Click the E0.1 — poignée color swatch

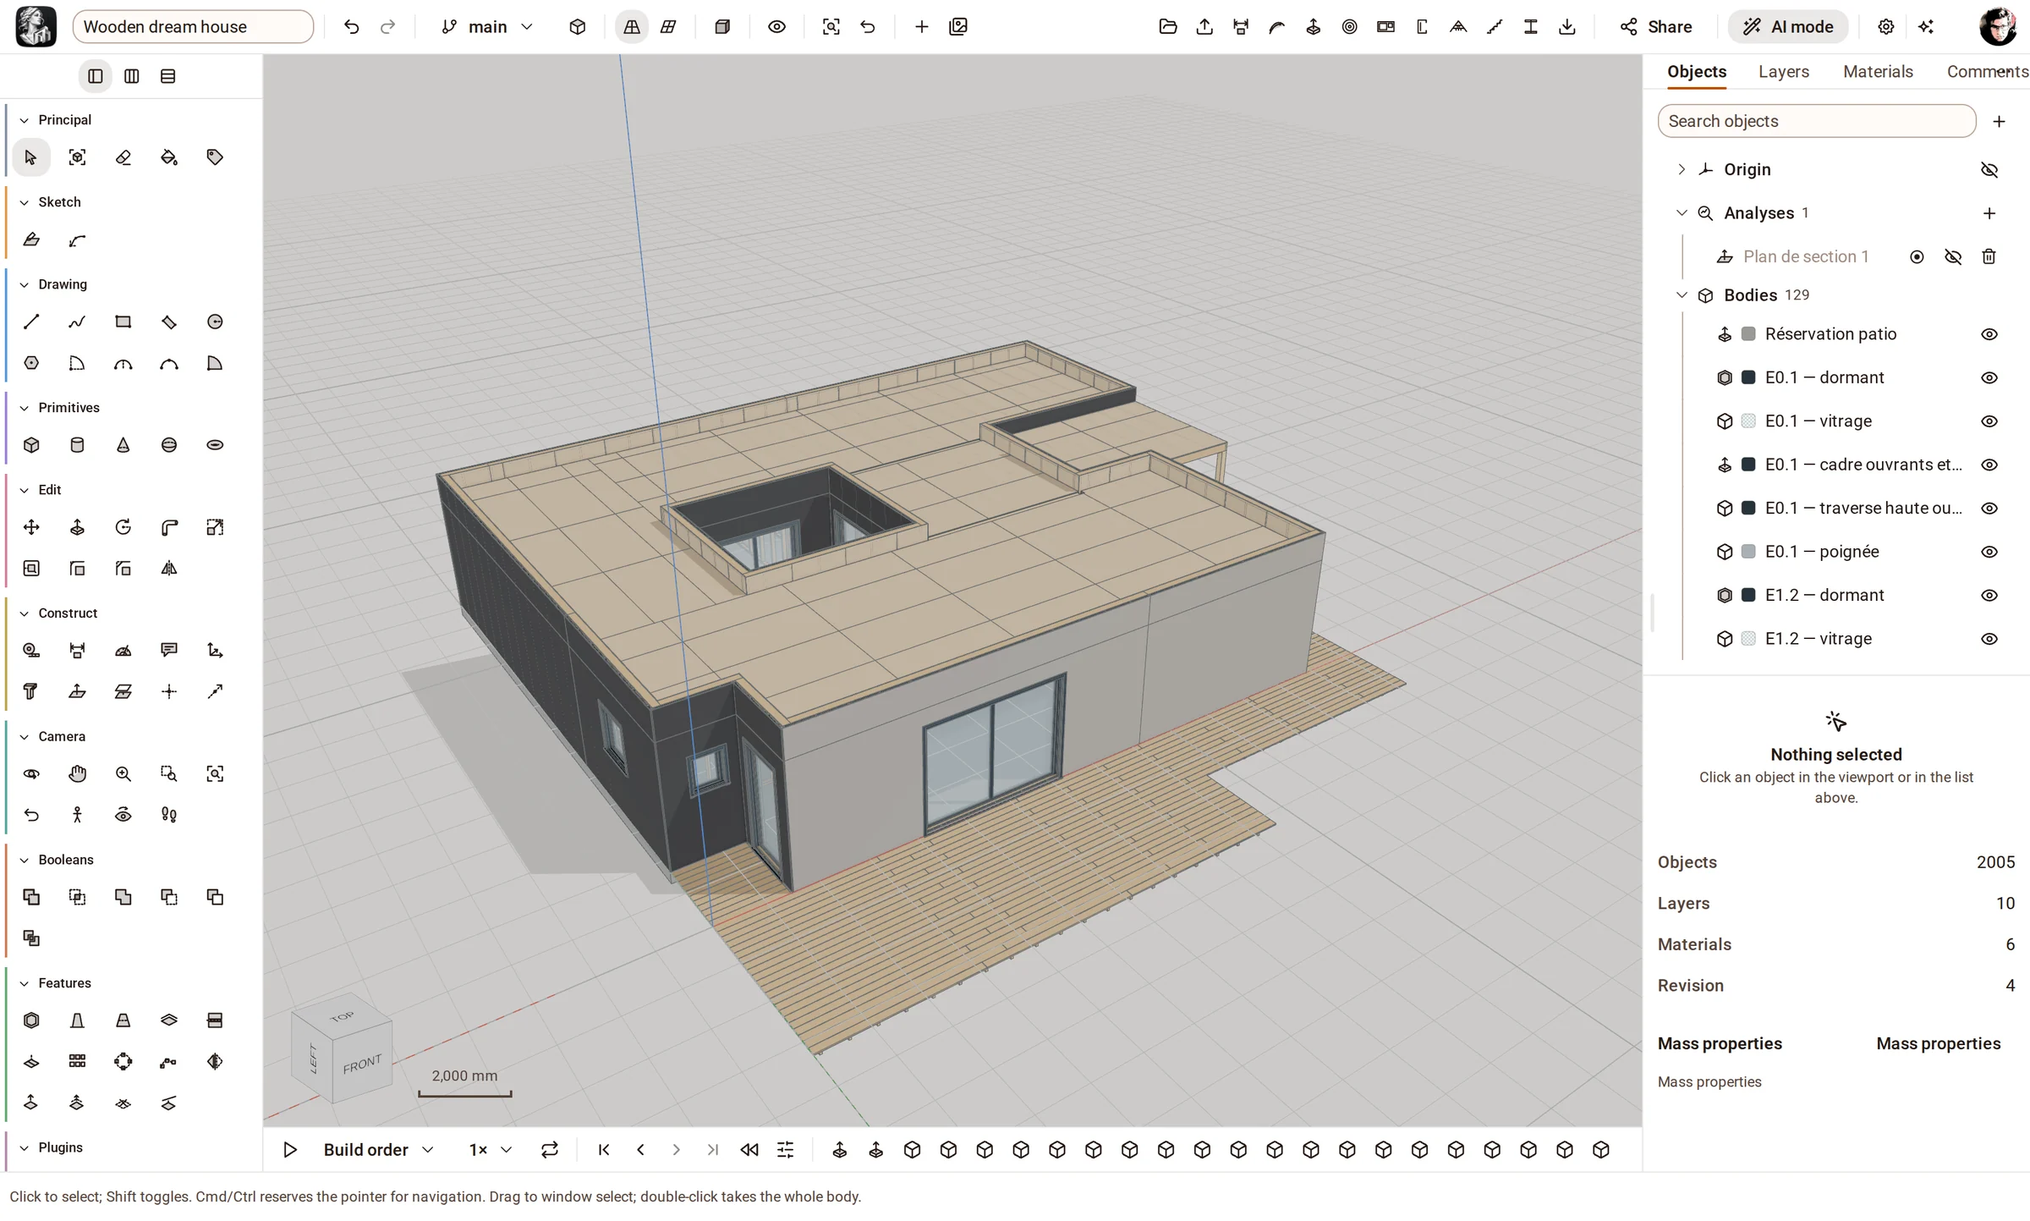1748,552
